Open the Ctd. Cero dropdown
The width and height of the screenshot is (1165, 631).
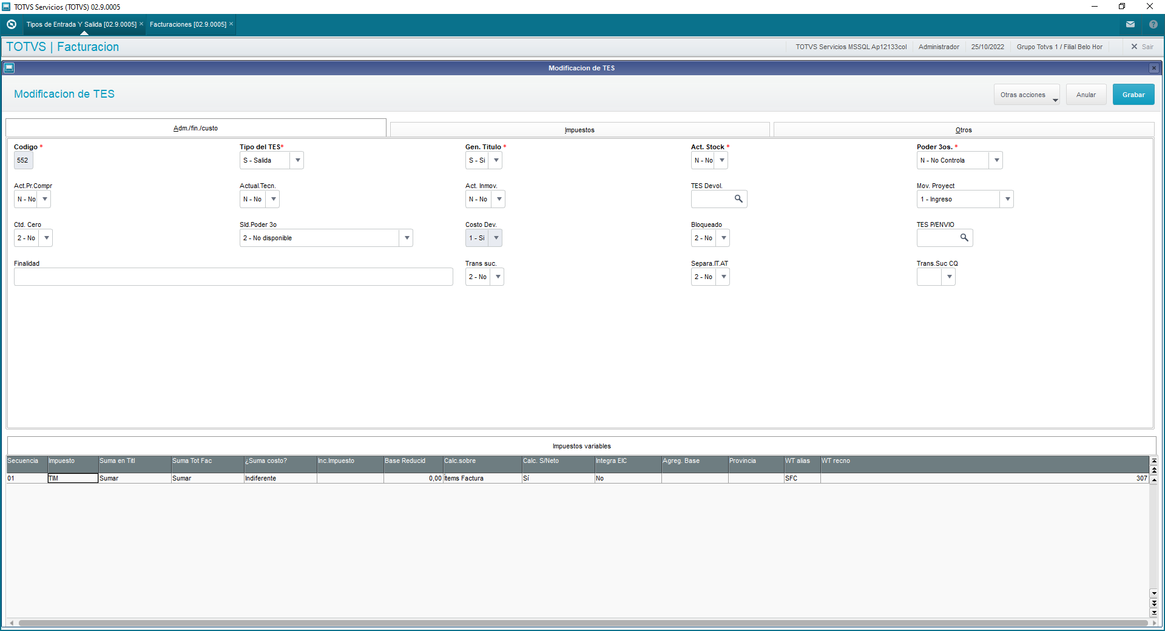(x=47, y=238)
